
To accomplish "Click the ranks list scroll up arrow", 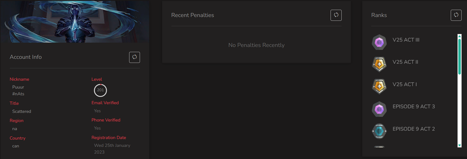I will (x=460, y=36).
